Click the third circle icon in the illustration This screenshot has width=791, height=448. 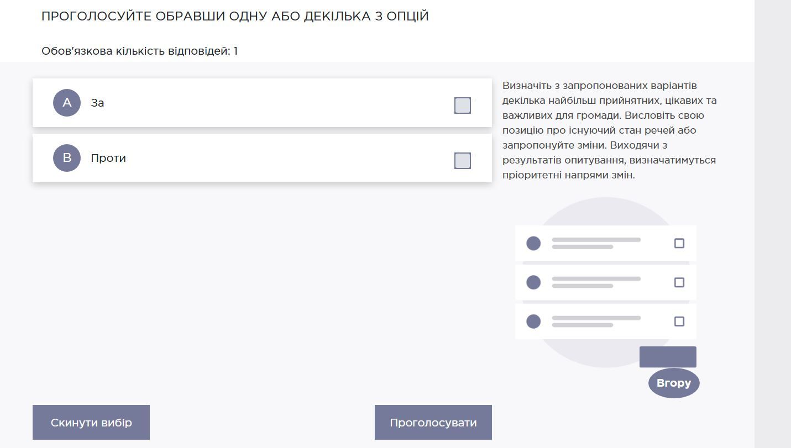533,321
